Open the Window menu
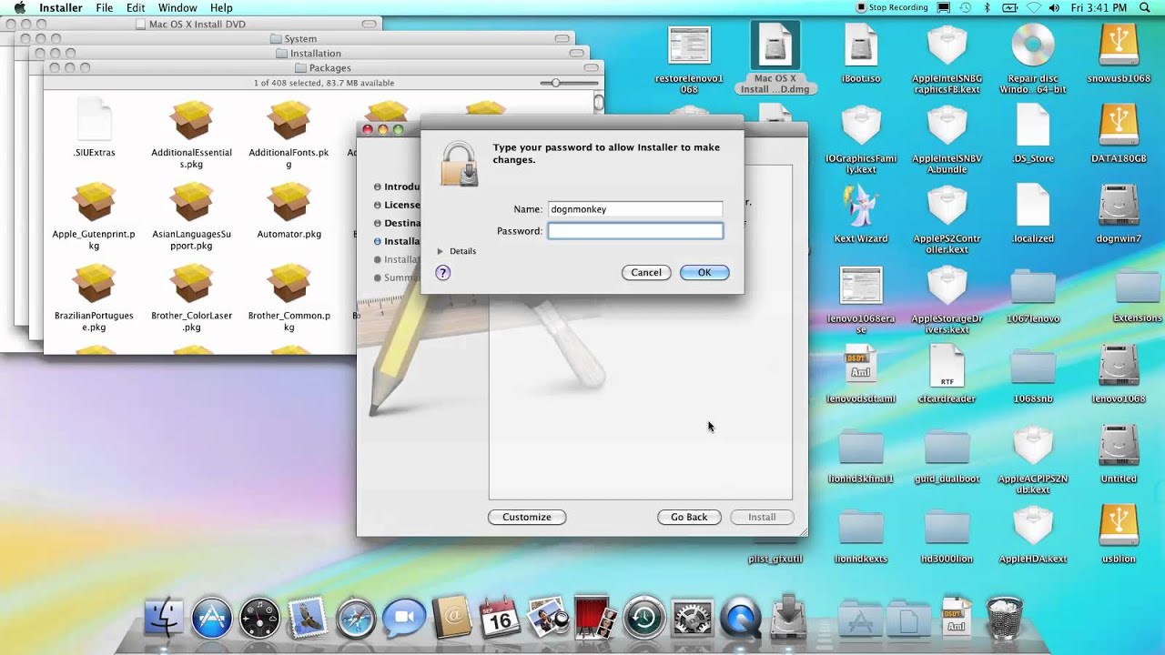This screenshot has height=655, width=1165. pos(177,7)
